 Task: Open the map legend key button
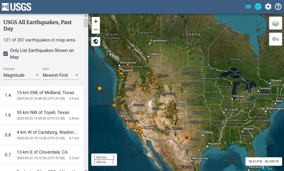275,39
